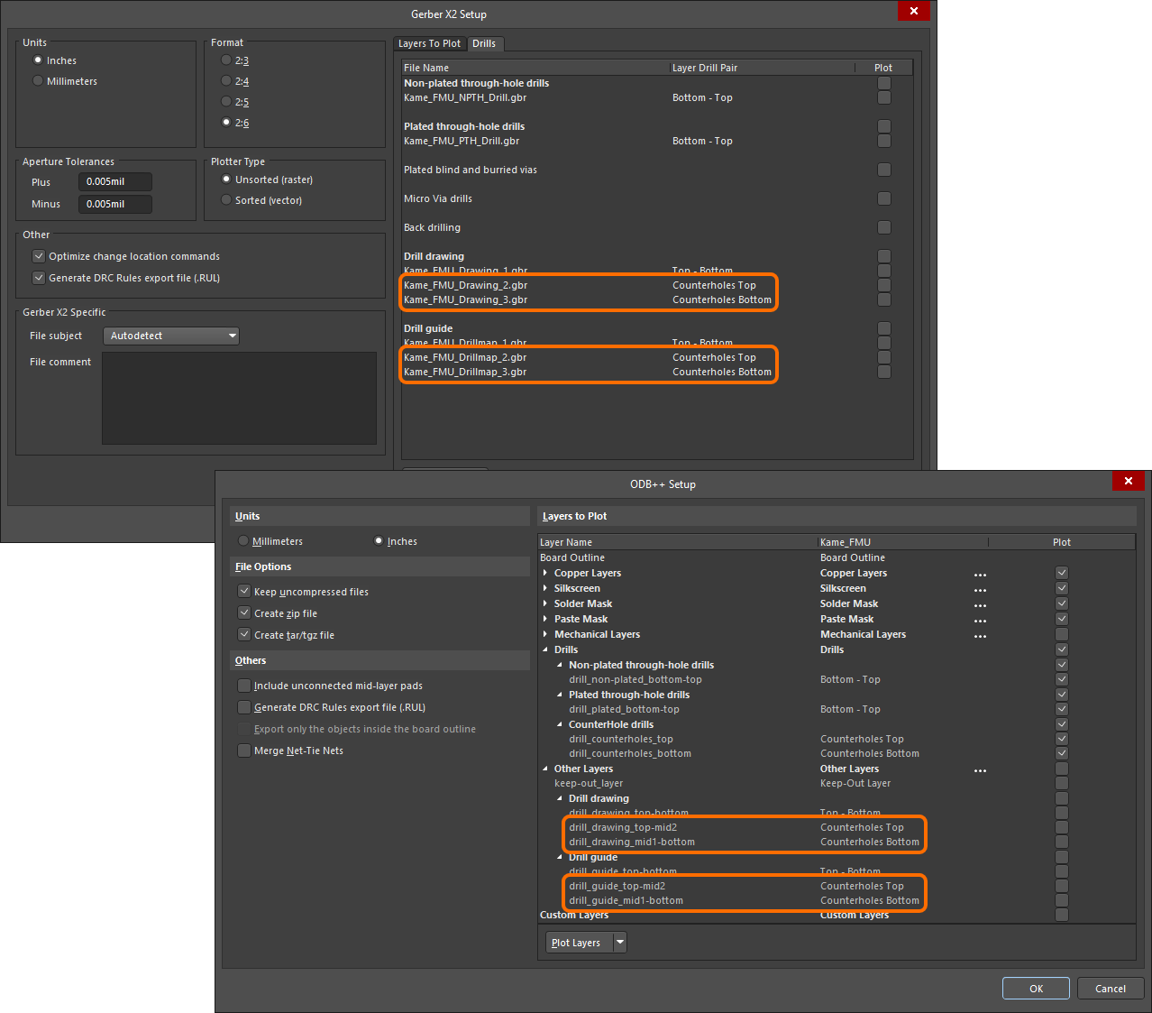This screenshot has width=1152, height=1013.
Task: Open the File subject Autodetect dropdown
Action: tap(171, 336)
